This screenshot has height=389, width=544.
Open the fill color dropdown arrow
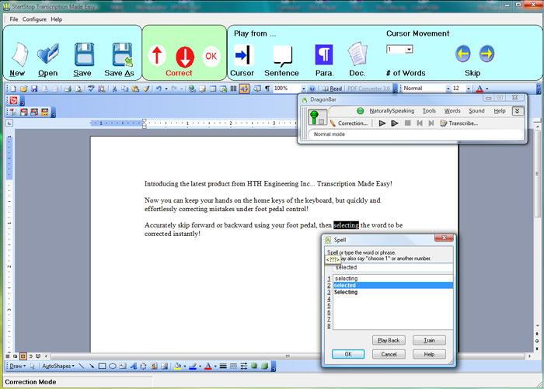click(185, 366)
